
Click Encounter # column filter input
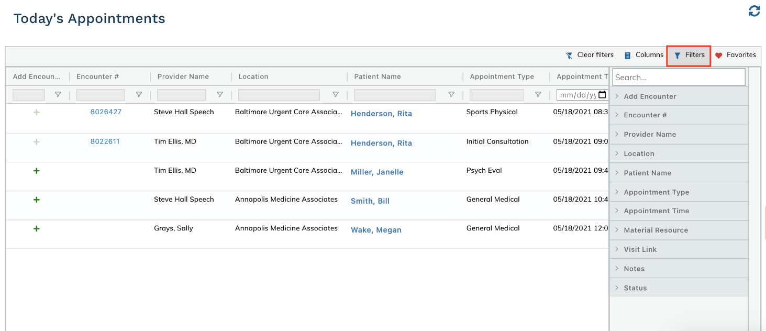(x=101, y=95)
